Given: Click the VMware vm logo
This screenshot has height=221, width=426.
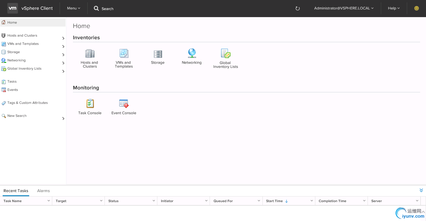Looking at the screenshot, I should [x=13, y=8].
